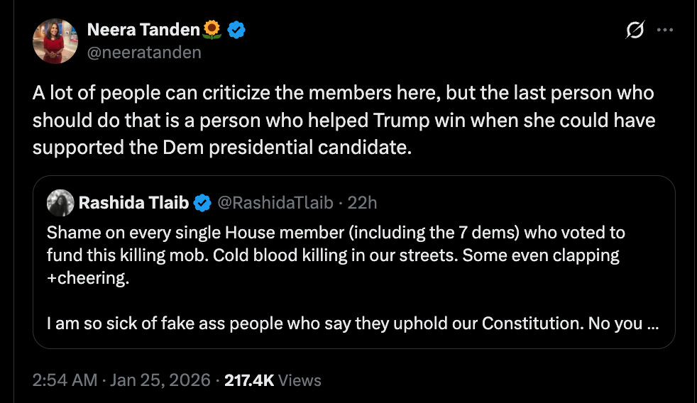Click the Jan 25, 2026 date
The height and width of the screenshot is (403, 697).
(x=160, y=380)
